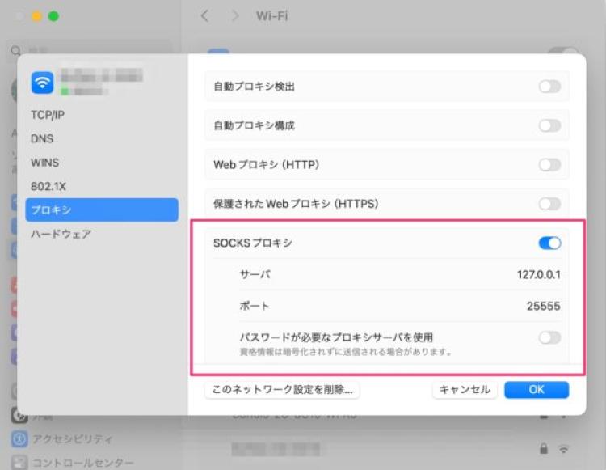The image size is (606, 470).
Task: Click the このネットワーク設定を削除 button
Action: (282, 390)
